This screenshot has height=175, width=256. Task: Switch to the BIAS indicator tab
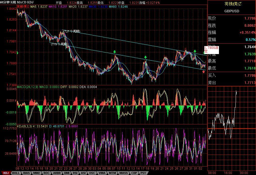26,173
